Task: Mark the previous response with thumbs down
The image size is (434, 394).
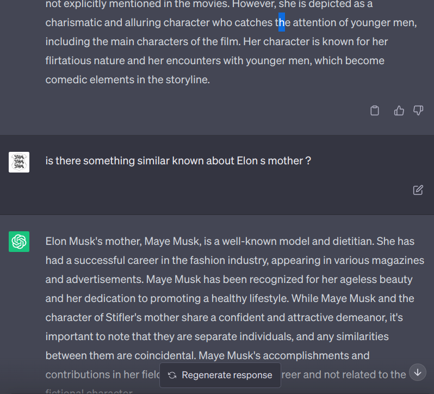Action: [x=418, y=110]
